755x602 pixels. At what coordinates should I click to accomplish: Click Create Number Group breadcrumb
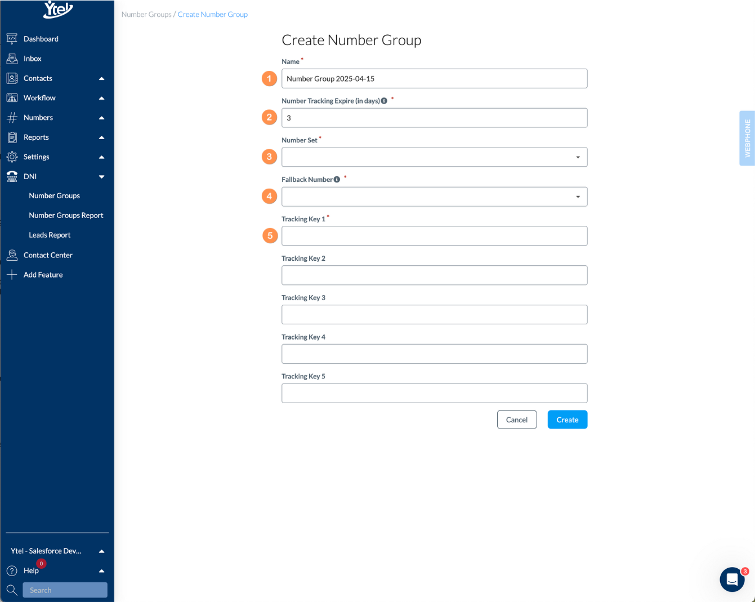[x=213, y=14]
